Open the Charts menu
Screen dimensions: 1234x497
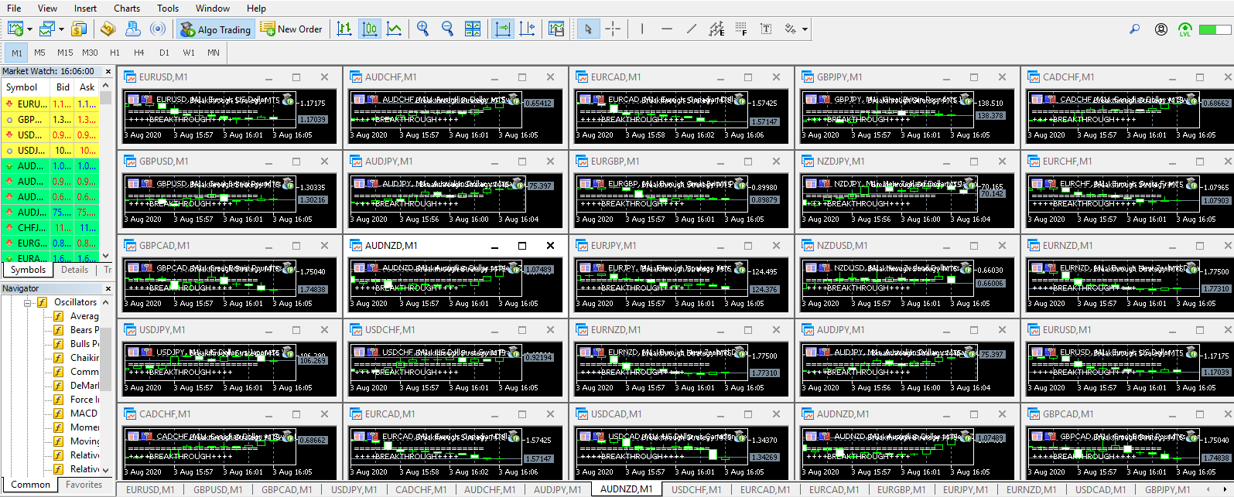[127, 9]
